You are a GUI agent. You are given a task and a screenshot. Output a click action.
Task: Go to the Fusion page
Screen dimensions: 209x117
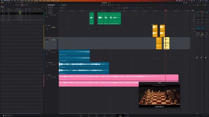[104, 115]
